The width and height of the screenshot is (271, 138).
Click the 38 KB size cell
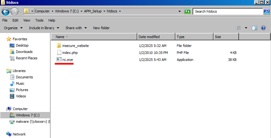pos(232,60)
